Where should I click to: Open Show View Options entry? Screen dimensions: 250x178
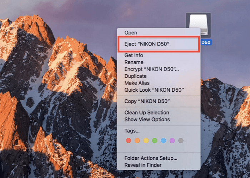(x=159, y=119)
